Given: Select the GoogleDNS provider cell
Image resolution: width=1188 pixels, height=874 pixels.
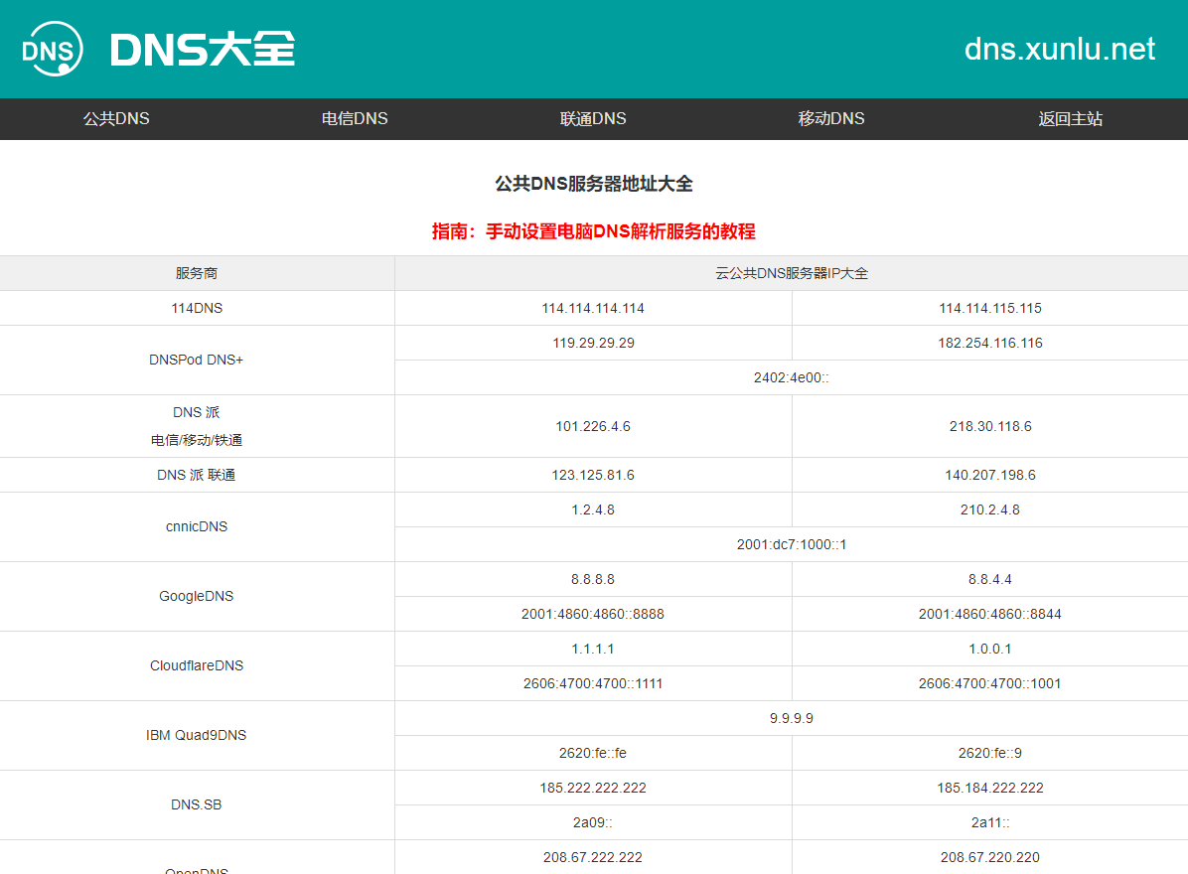Looking at the screenshot, I should 197,596.
